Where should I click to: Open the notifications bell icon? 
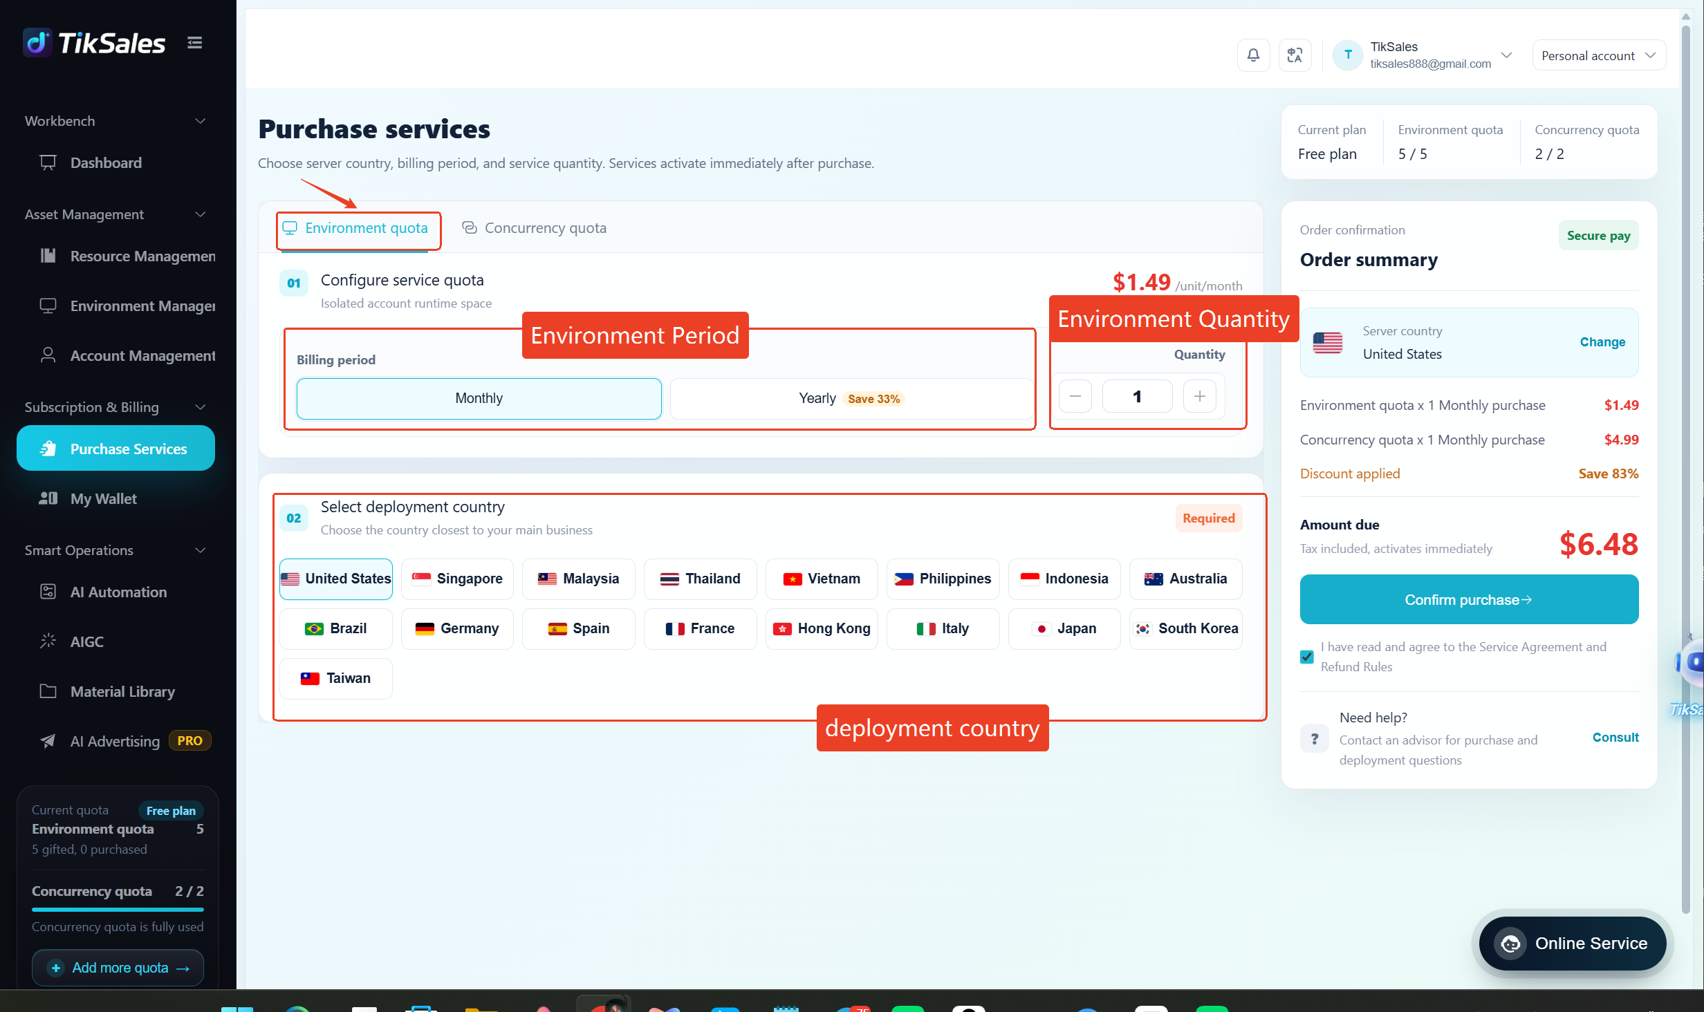(x=1252, y=55)
